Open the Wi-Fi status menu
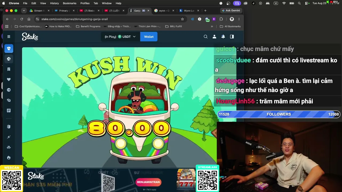Screen dimensions: 342x192 tap(284, 3)
